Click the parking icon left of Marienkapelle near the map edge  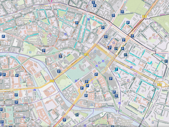tap(3, 36)
